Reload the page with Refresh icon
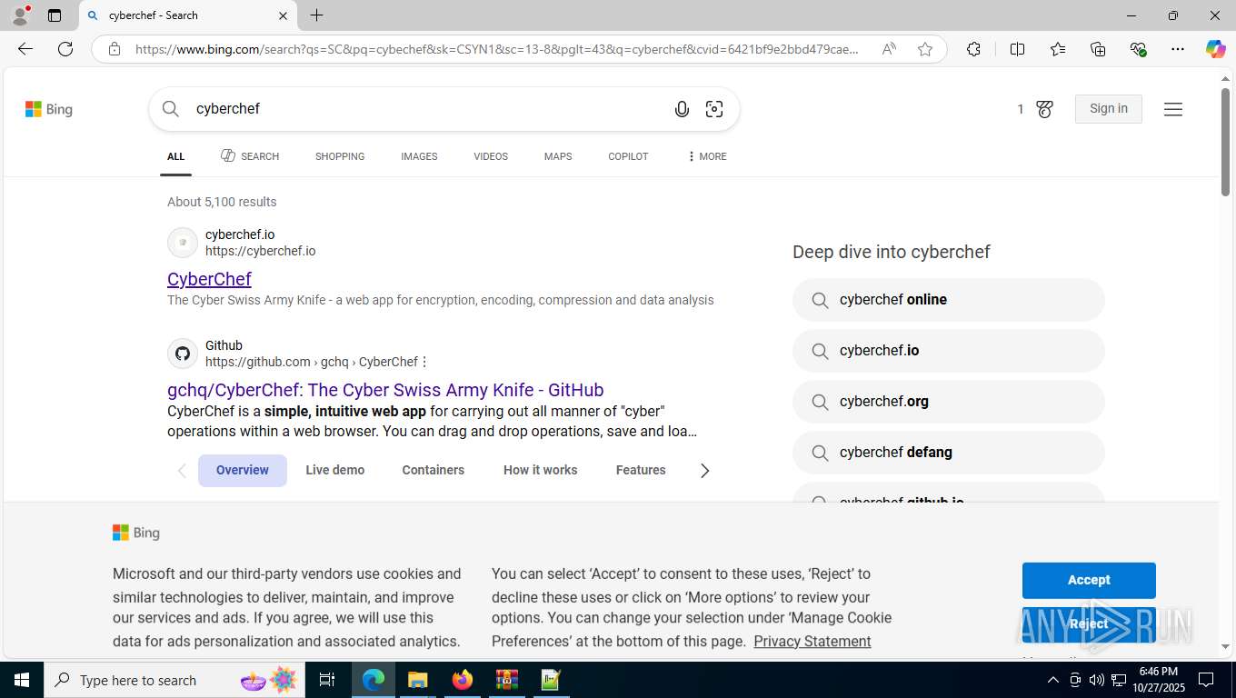 click(65, 49)
